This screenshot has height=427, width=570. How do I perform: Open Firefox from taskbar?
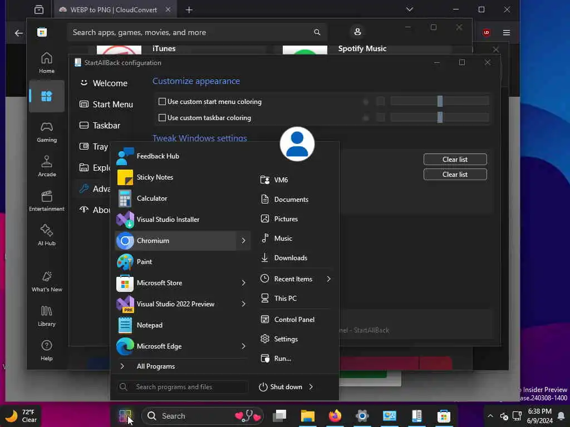pos(335,416)
